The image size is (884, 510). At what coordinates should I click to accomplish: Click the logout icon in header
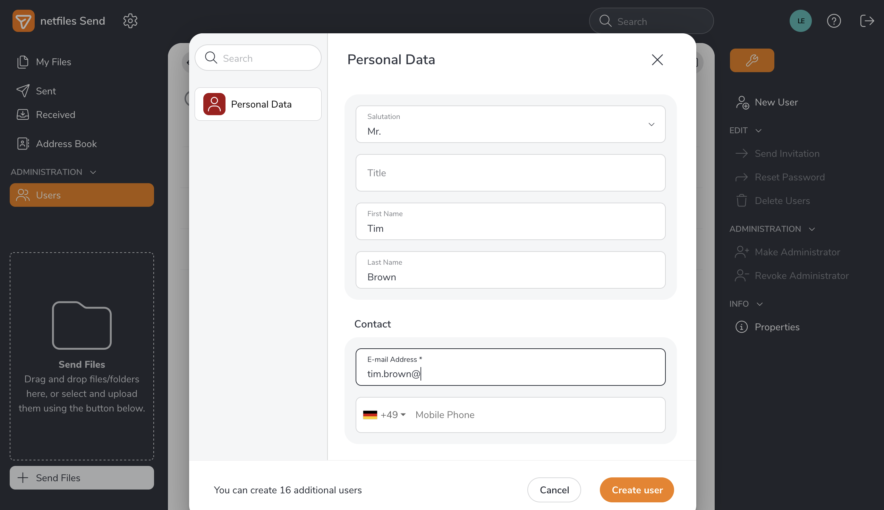867,21
